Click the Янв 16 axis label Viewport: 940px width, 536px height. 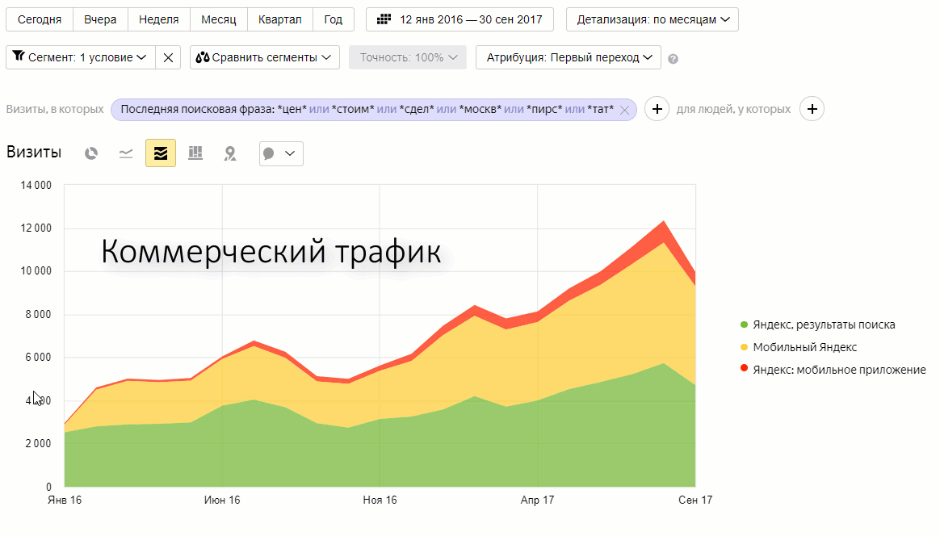click(65, 500)
